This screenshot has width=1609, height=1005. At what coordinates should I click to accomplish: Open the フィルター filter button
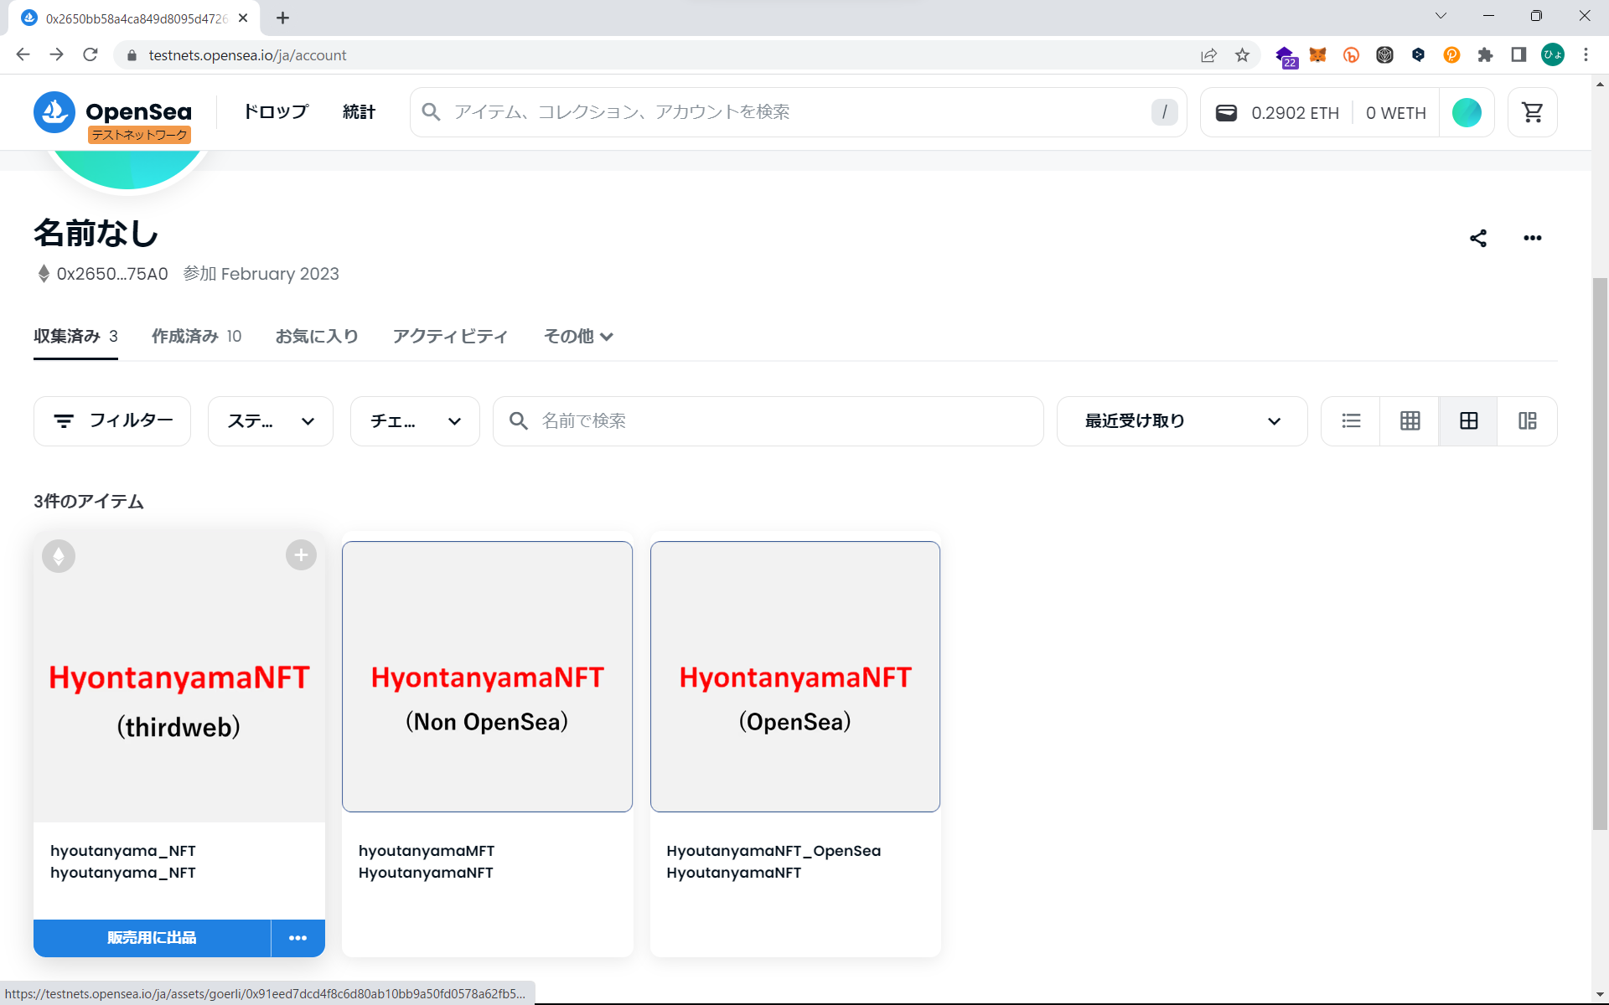tap(112, 421)
